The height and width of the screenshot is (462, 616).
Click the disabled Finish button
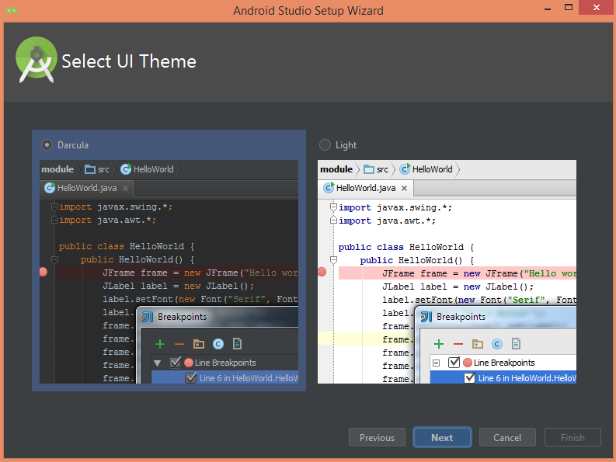pyautogui.click(x=572, y=437)
